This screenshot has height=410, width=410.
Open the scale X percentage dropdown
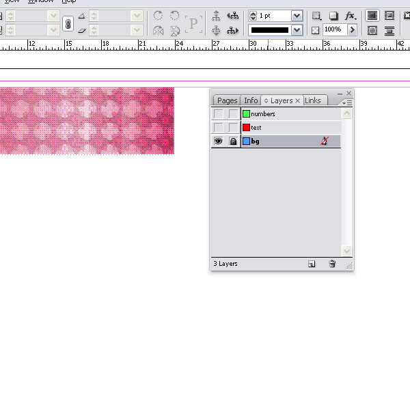point(53,16)
